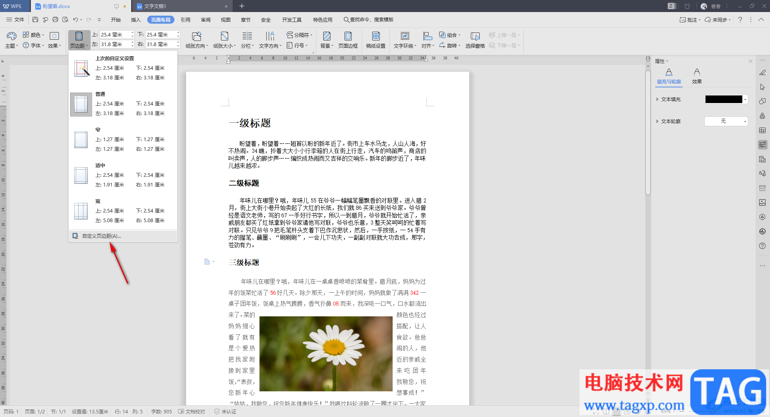Open the 旋转 rotate dropdown
Viewport: 770px width, 417px height.
(x=450, y=45)
